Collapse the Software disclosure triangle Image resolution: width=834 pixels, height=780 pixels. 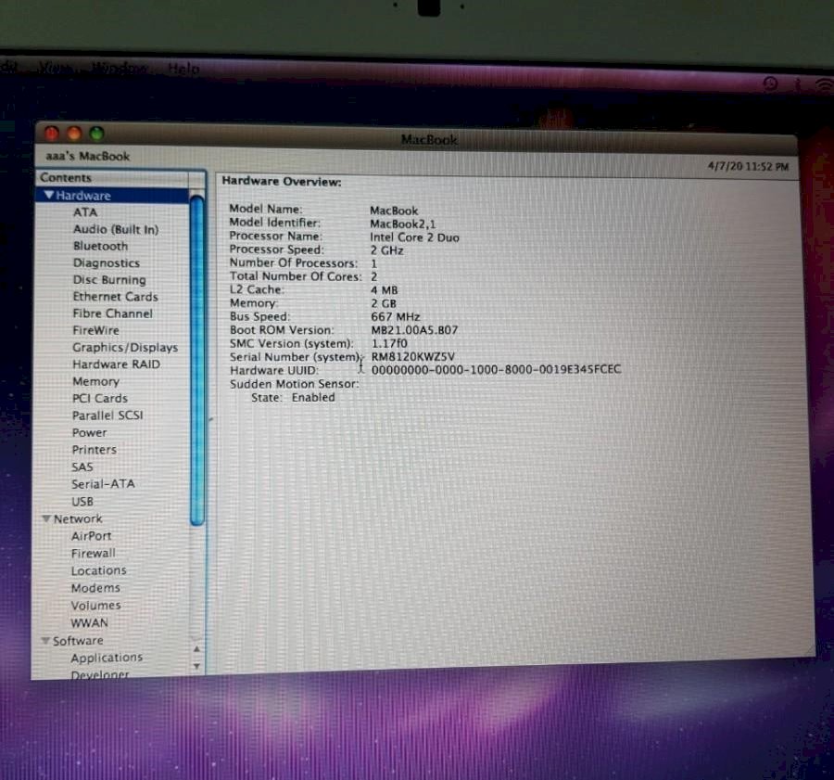click(x=45, y=640)
